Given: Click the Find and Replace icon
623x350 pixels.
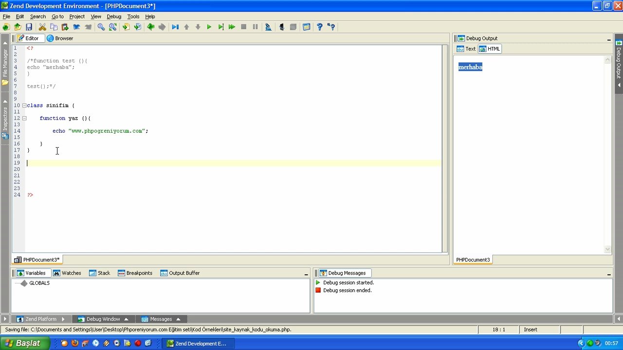Looking at the screenshot, I should pyautogui.click(x=112, y=27).
